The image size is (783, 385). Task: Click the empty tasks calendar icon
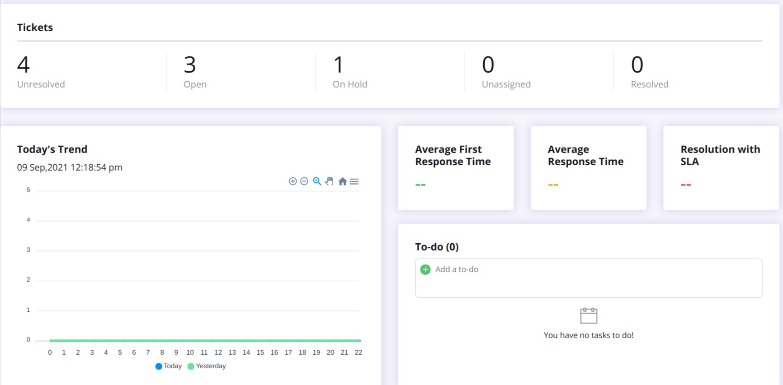pyautogui.click(x=589, y=315)
